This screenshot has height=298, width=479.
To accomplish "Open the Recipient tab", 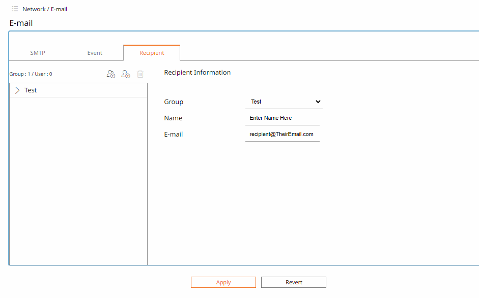I will point(151,52).
